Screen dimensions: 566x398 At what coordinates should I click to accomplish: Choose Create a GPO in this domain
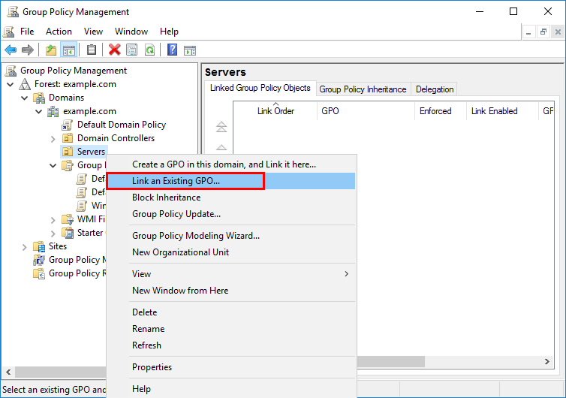point(231,164)
